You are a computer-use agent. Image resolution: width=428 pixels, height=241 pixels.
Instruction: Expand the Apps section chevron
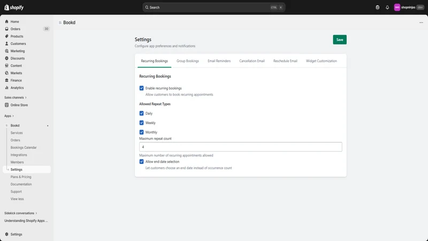(x=13, y=116)
